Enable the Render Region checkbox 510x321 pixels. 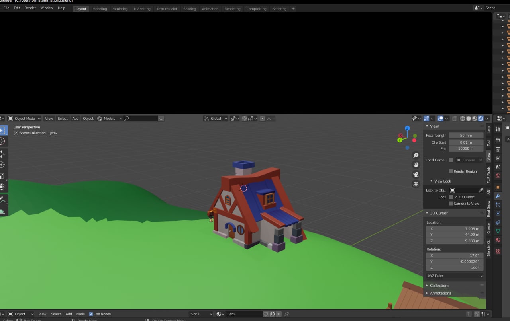click(x=451, y=171)
